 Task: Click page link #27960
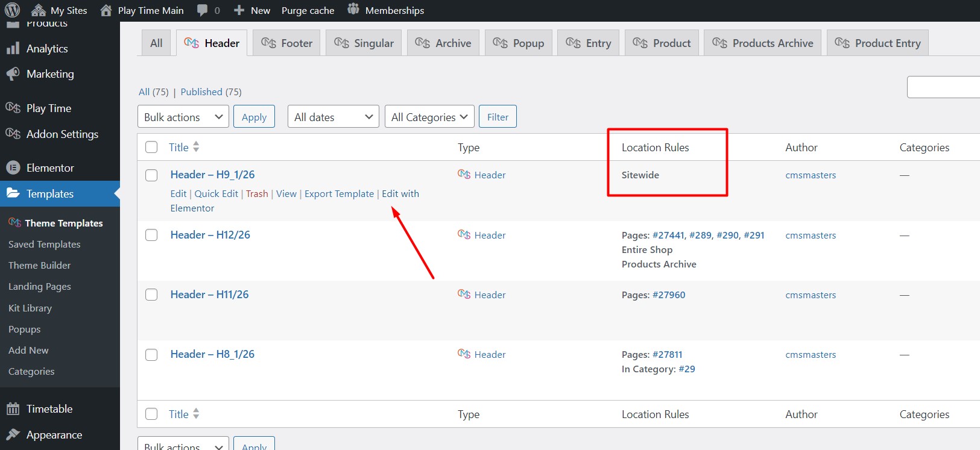(669, 295)
